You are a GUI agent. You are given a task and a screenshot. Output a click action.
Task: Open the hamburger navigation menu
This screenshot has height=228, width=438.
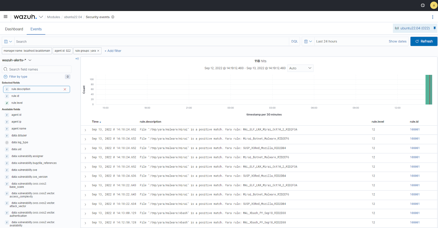coord(5,17)
